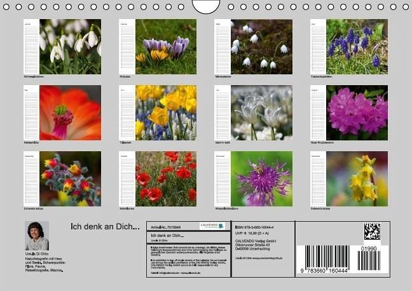
Task: Click the photographer portrait photo
Action: pyautogui.click(x=37, y=236)
